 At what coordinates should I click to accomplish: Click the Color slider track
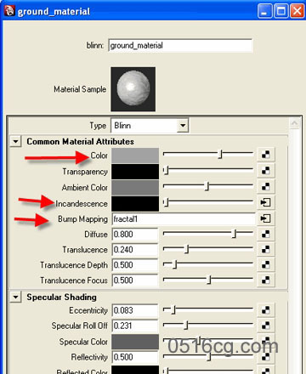click(x=208, y=154)
